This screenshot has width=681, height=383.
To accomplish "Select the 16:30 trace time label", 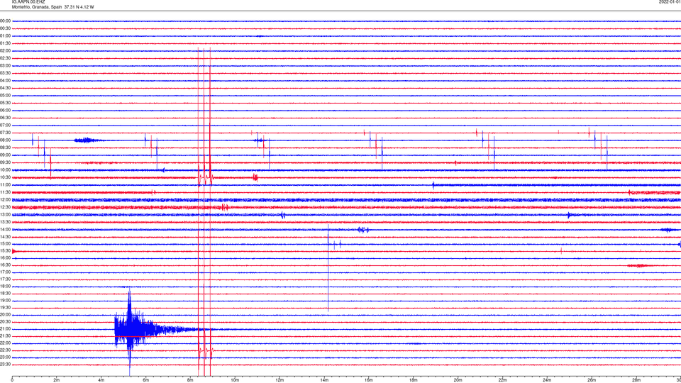I will 6,265.
